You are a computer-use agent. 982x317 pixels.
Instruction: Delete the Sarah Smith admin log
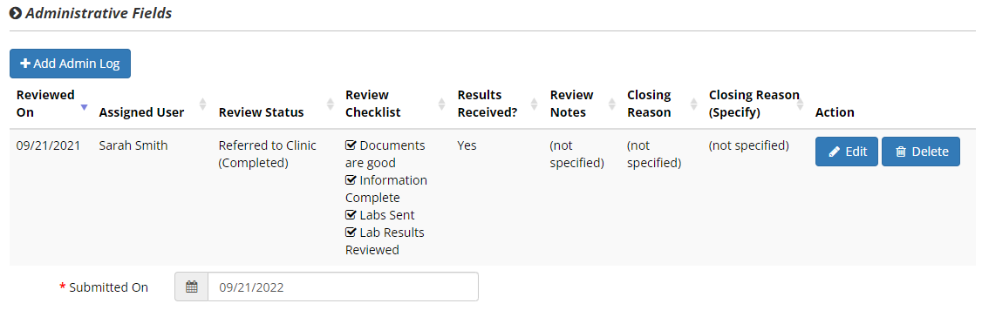tap(921, 152)
